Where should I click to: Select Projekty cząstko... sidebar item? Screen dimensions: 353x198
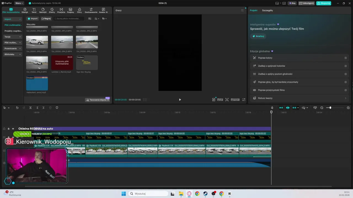(x=13, y=31)
